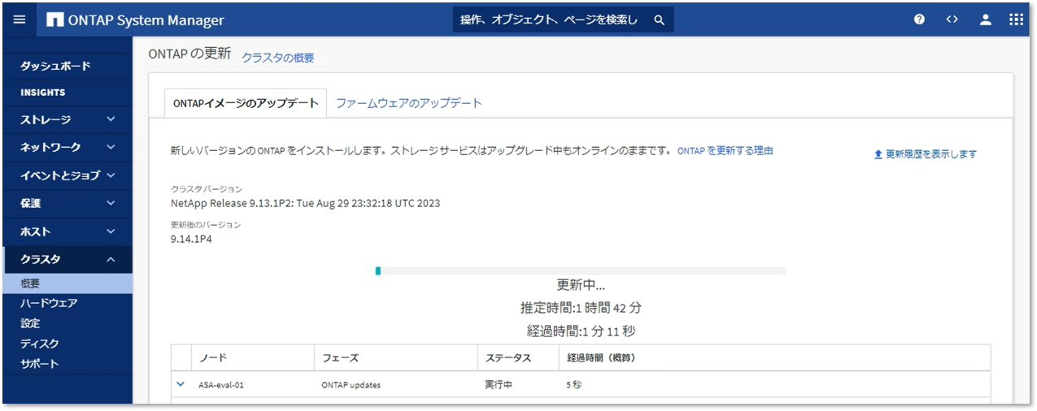1037x411 pixels.
Task: Click the 更新中... status text
Action: pyautogui.click(x=581, y=285)
